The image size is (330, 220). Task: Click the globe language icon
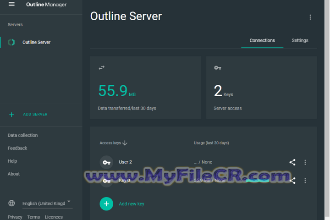(x=11, y=203)
